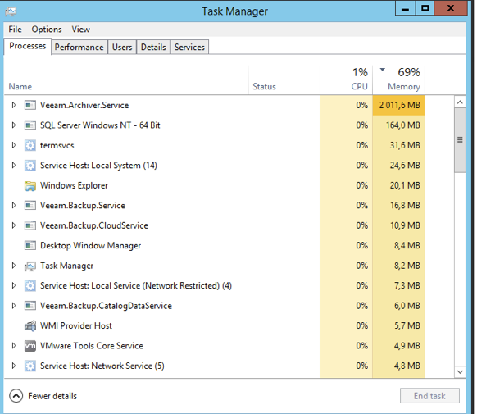Switch to the Services tab

[189, 48]
